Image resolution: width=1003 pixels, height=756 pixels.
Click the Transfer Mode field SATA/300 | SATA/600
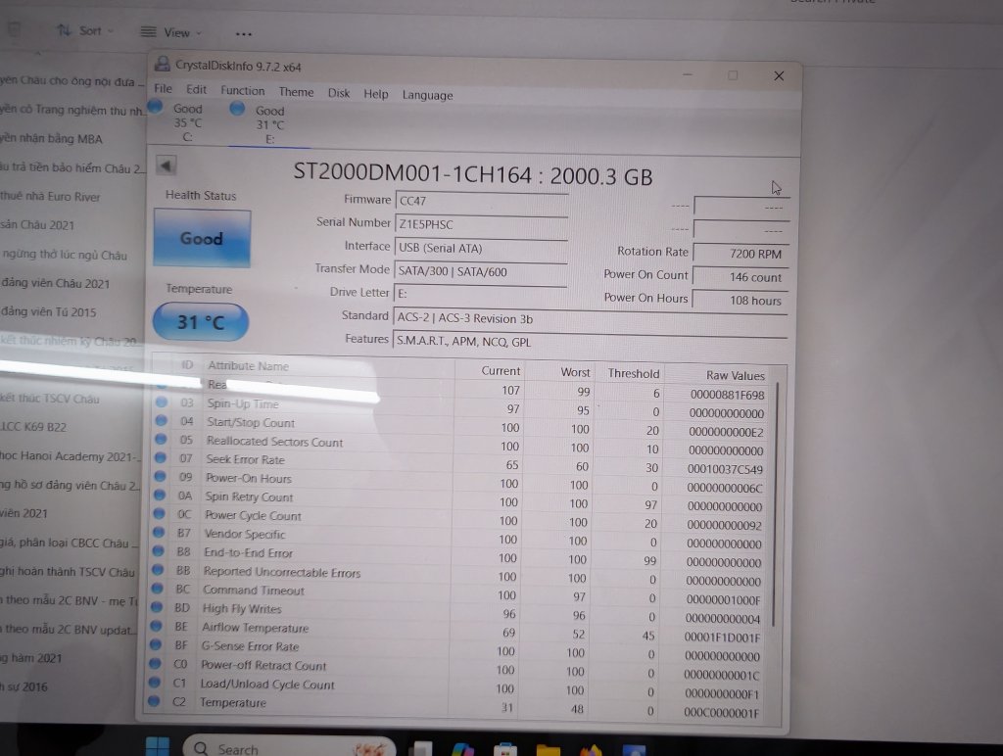480,272
